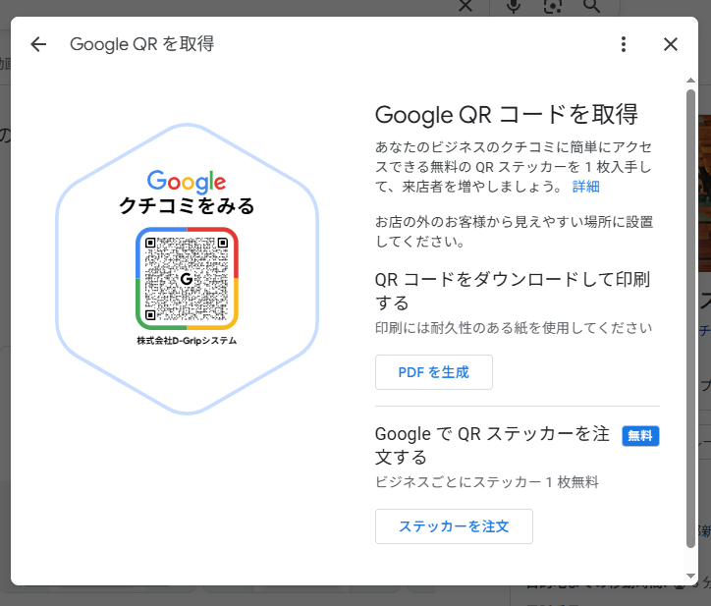Screen dimensions: 711x606
Task: Open the three-dot more options menu
Action: pyautogui.click(x=624, y=44)
